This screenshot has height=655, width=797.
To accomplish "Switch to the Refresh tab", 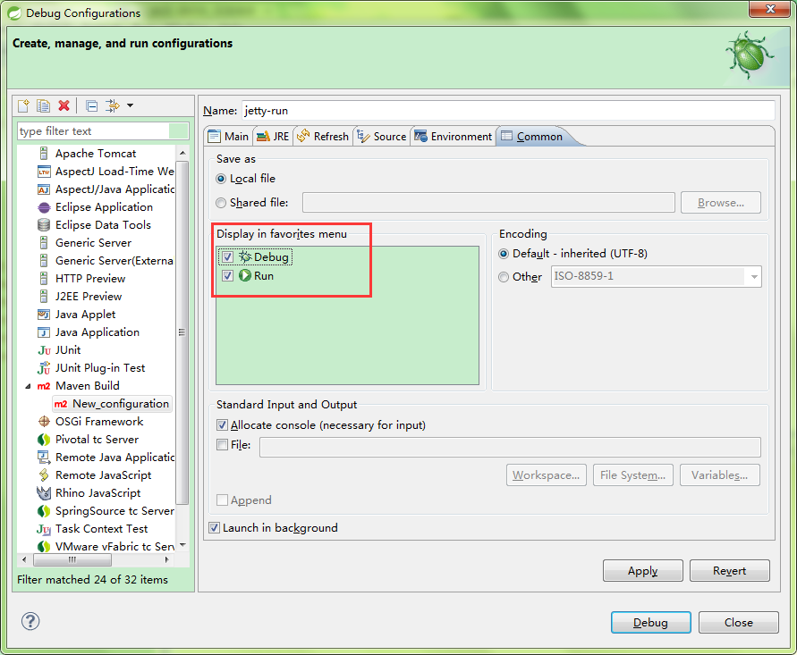I will click(323, 137).
